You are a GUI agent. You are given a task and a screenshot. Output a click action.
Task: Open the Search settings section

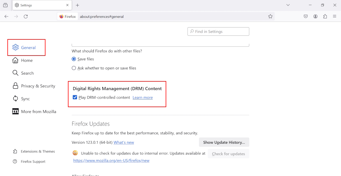point(27,73)
